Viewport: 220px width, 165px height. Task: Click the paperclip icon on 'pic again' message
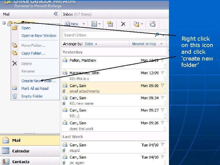point(64,163)
